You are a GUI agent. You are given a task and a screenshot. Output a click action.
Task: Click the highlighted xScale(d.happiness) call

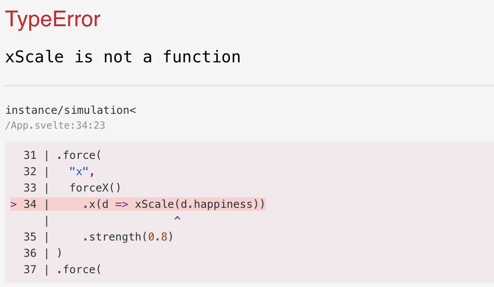click(197, 204)
